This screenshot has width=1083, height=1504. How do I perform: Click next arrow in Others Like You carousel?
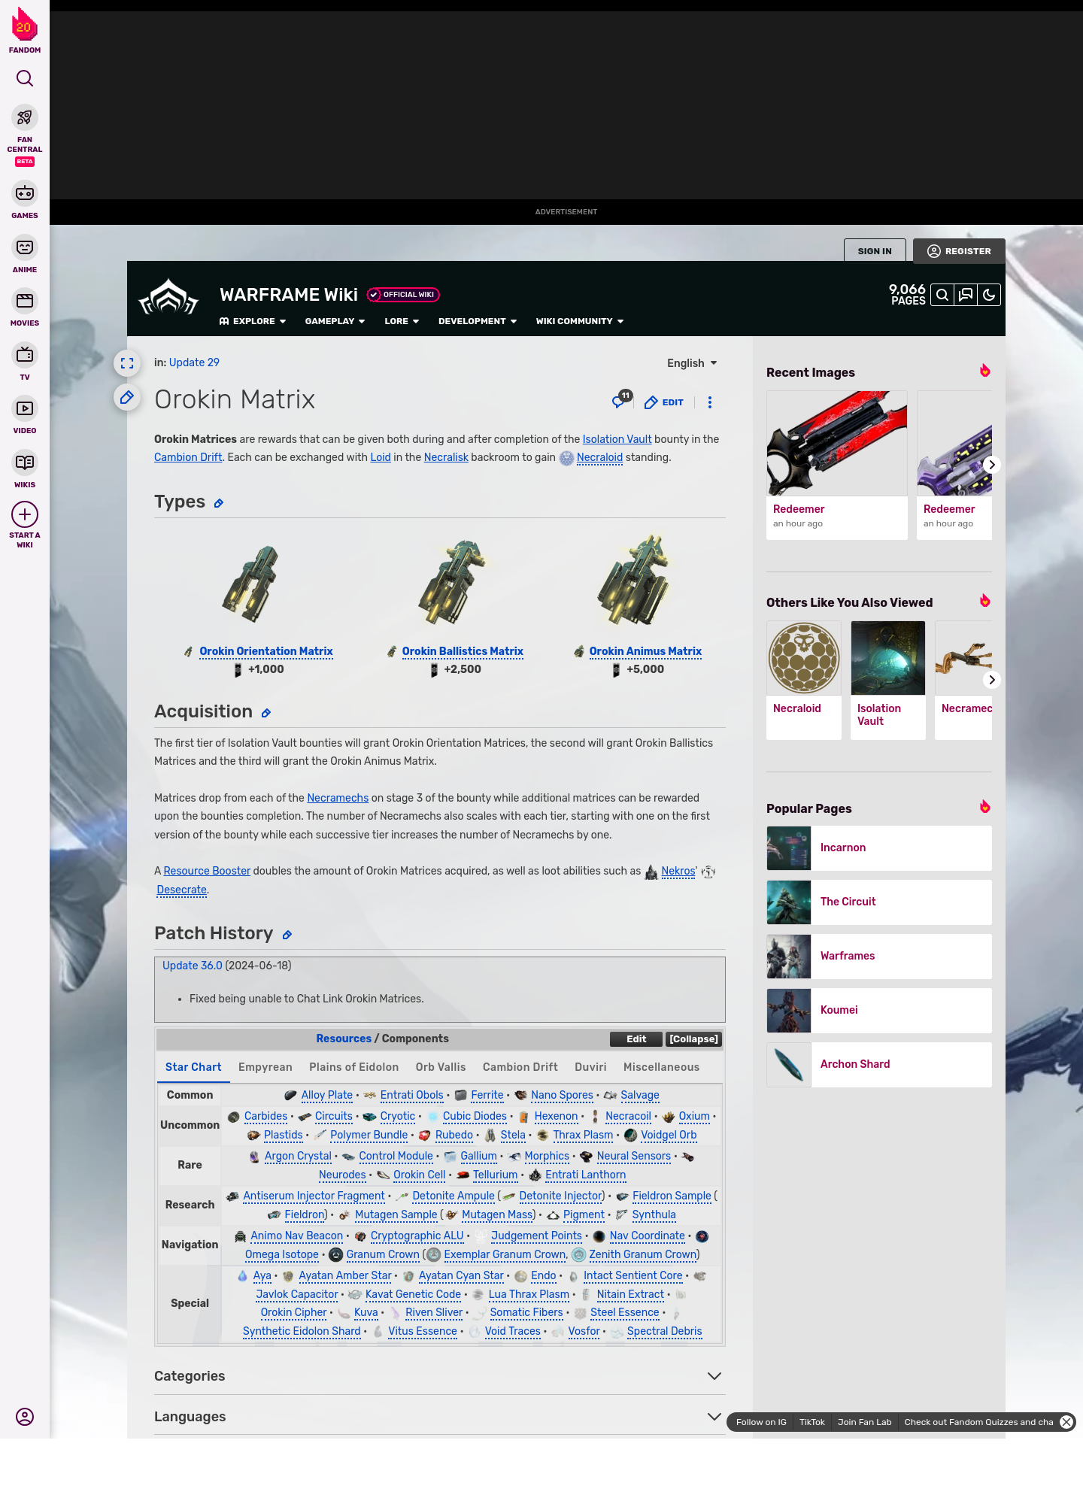click(992, 680)
